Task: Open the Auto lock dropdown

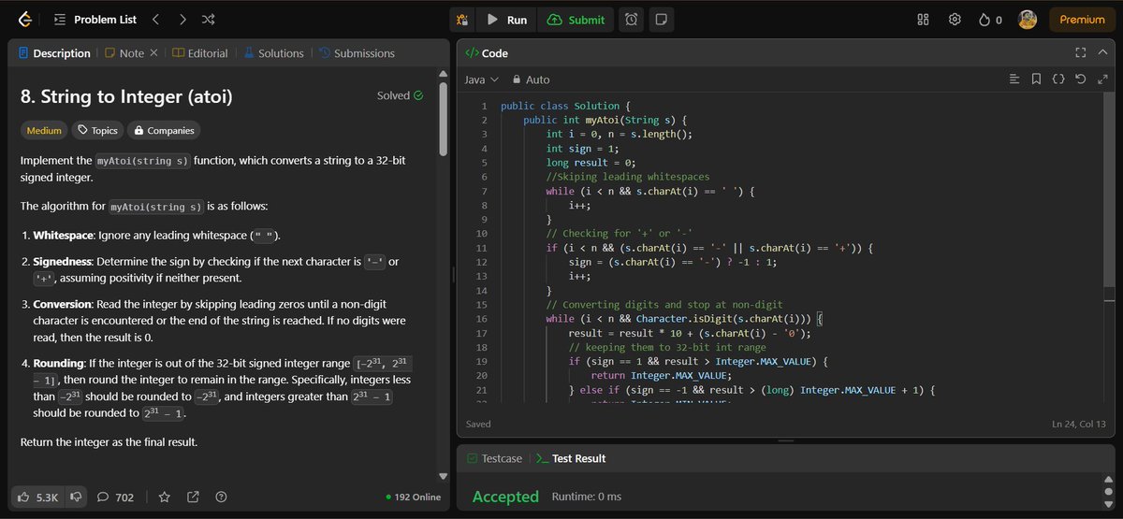Action: 531,79
